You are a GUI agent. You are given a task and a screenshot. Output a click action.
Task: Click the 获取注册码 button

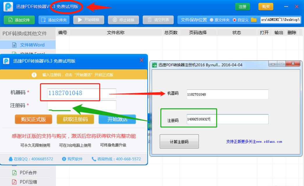(x=75, y=119)
